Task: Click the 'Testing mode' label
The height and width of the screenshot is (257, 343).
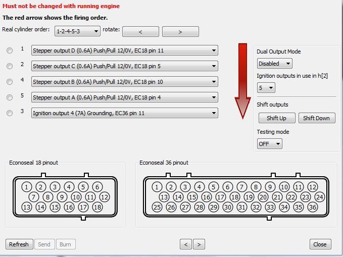Action: (273, 132)
